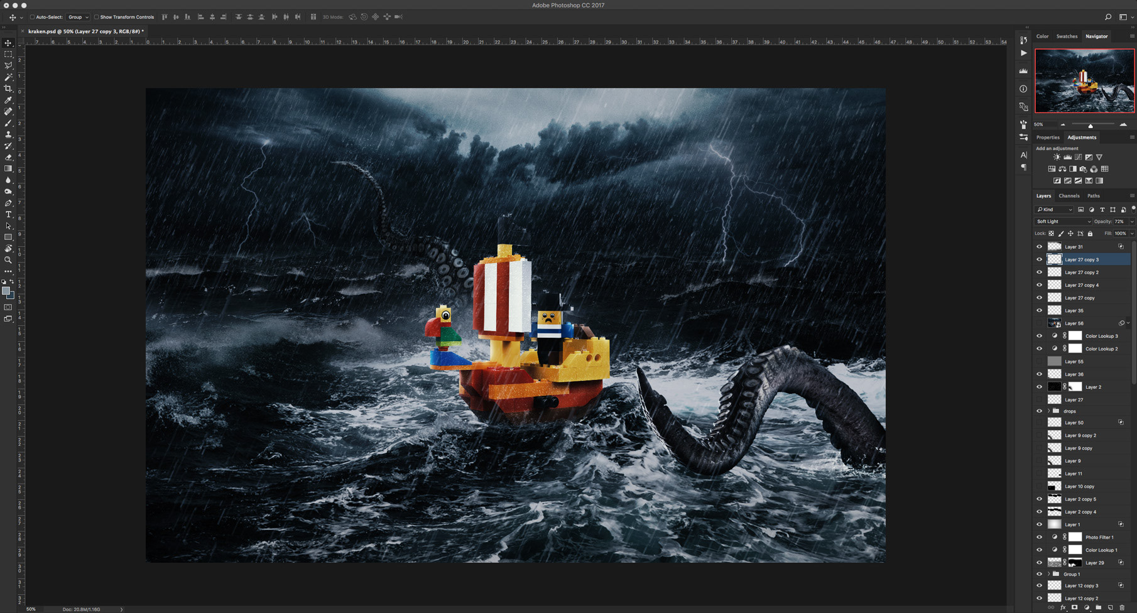
Task: Select the Type tool
Action: click(x=8, y=214)
